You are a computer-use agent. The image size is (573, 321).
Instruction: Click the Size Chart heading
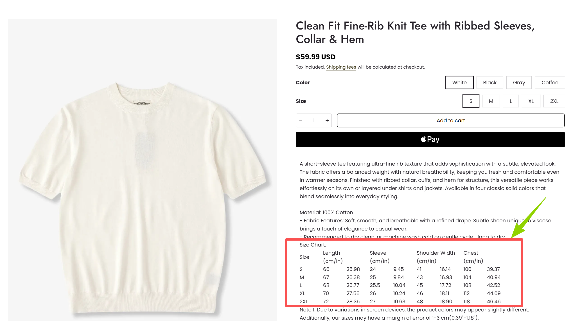pos(313,245)
